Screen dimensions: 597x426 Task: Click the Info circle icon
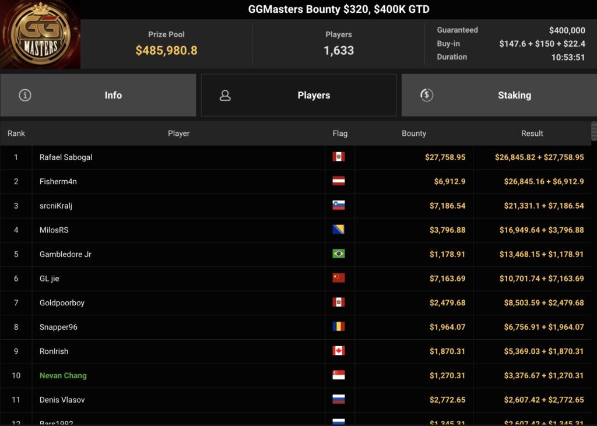[25, 95]
